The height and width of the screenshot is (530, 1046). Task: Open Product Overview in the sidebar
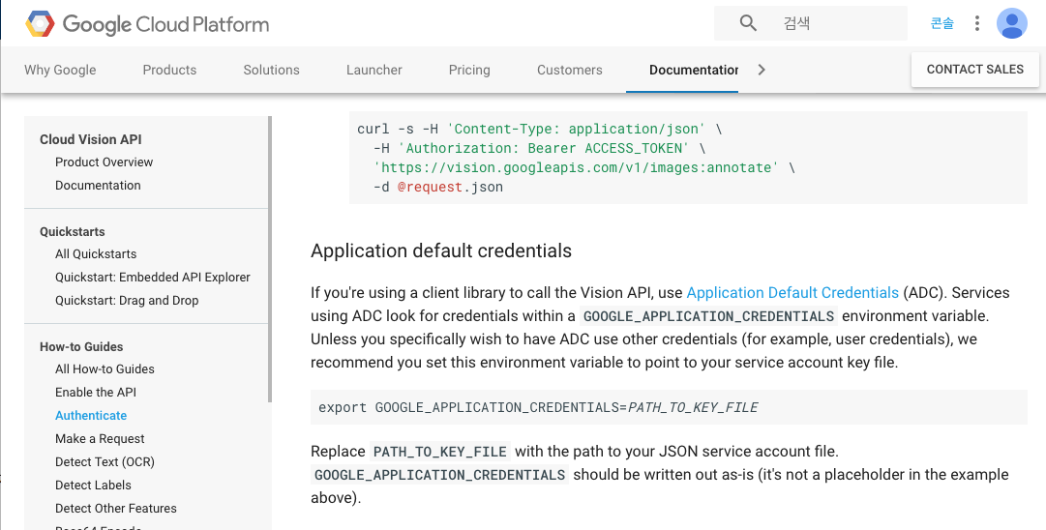[105, 162]
